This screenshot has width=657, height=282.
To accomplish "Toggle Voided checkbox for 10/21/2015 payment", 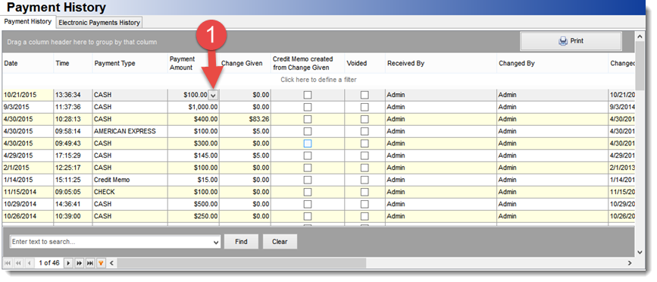I will point(364,95).
